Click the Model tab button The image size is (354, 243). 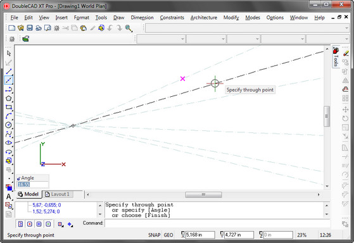point(28,194)
